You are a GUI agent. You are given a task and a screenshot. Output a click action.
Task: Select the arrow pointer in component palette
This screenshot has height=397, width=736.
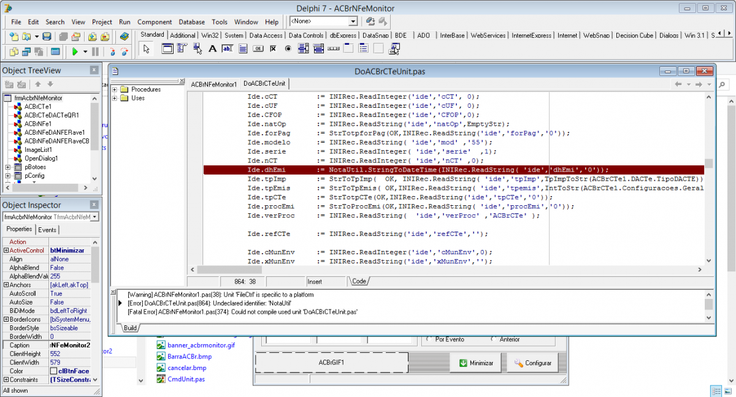tap(146, 49)
